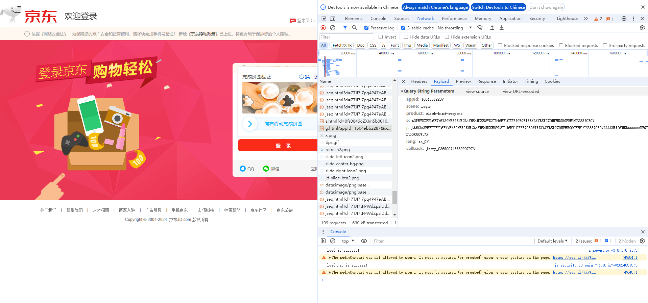
Task: Switch to the Sources tab
Action: (402, 19)
